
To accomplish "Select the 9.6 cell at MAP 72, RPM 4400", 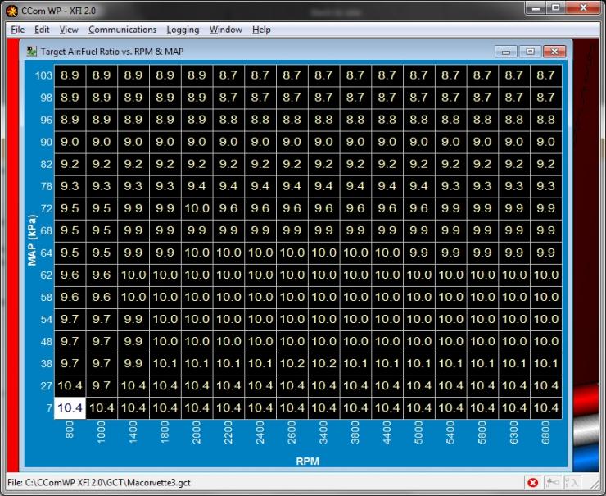I will (x=387, y=208).
